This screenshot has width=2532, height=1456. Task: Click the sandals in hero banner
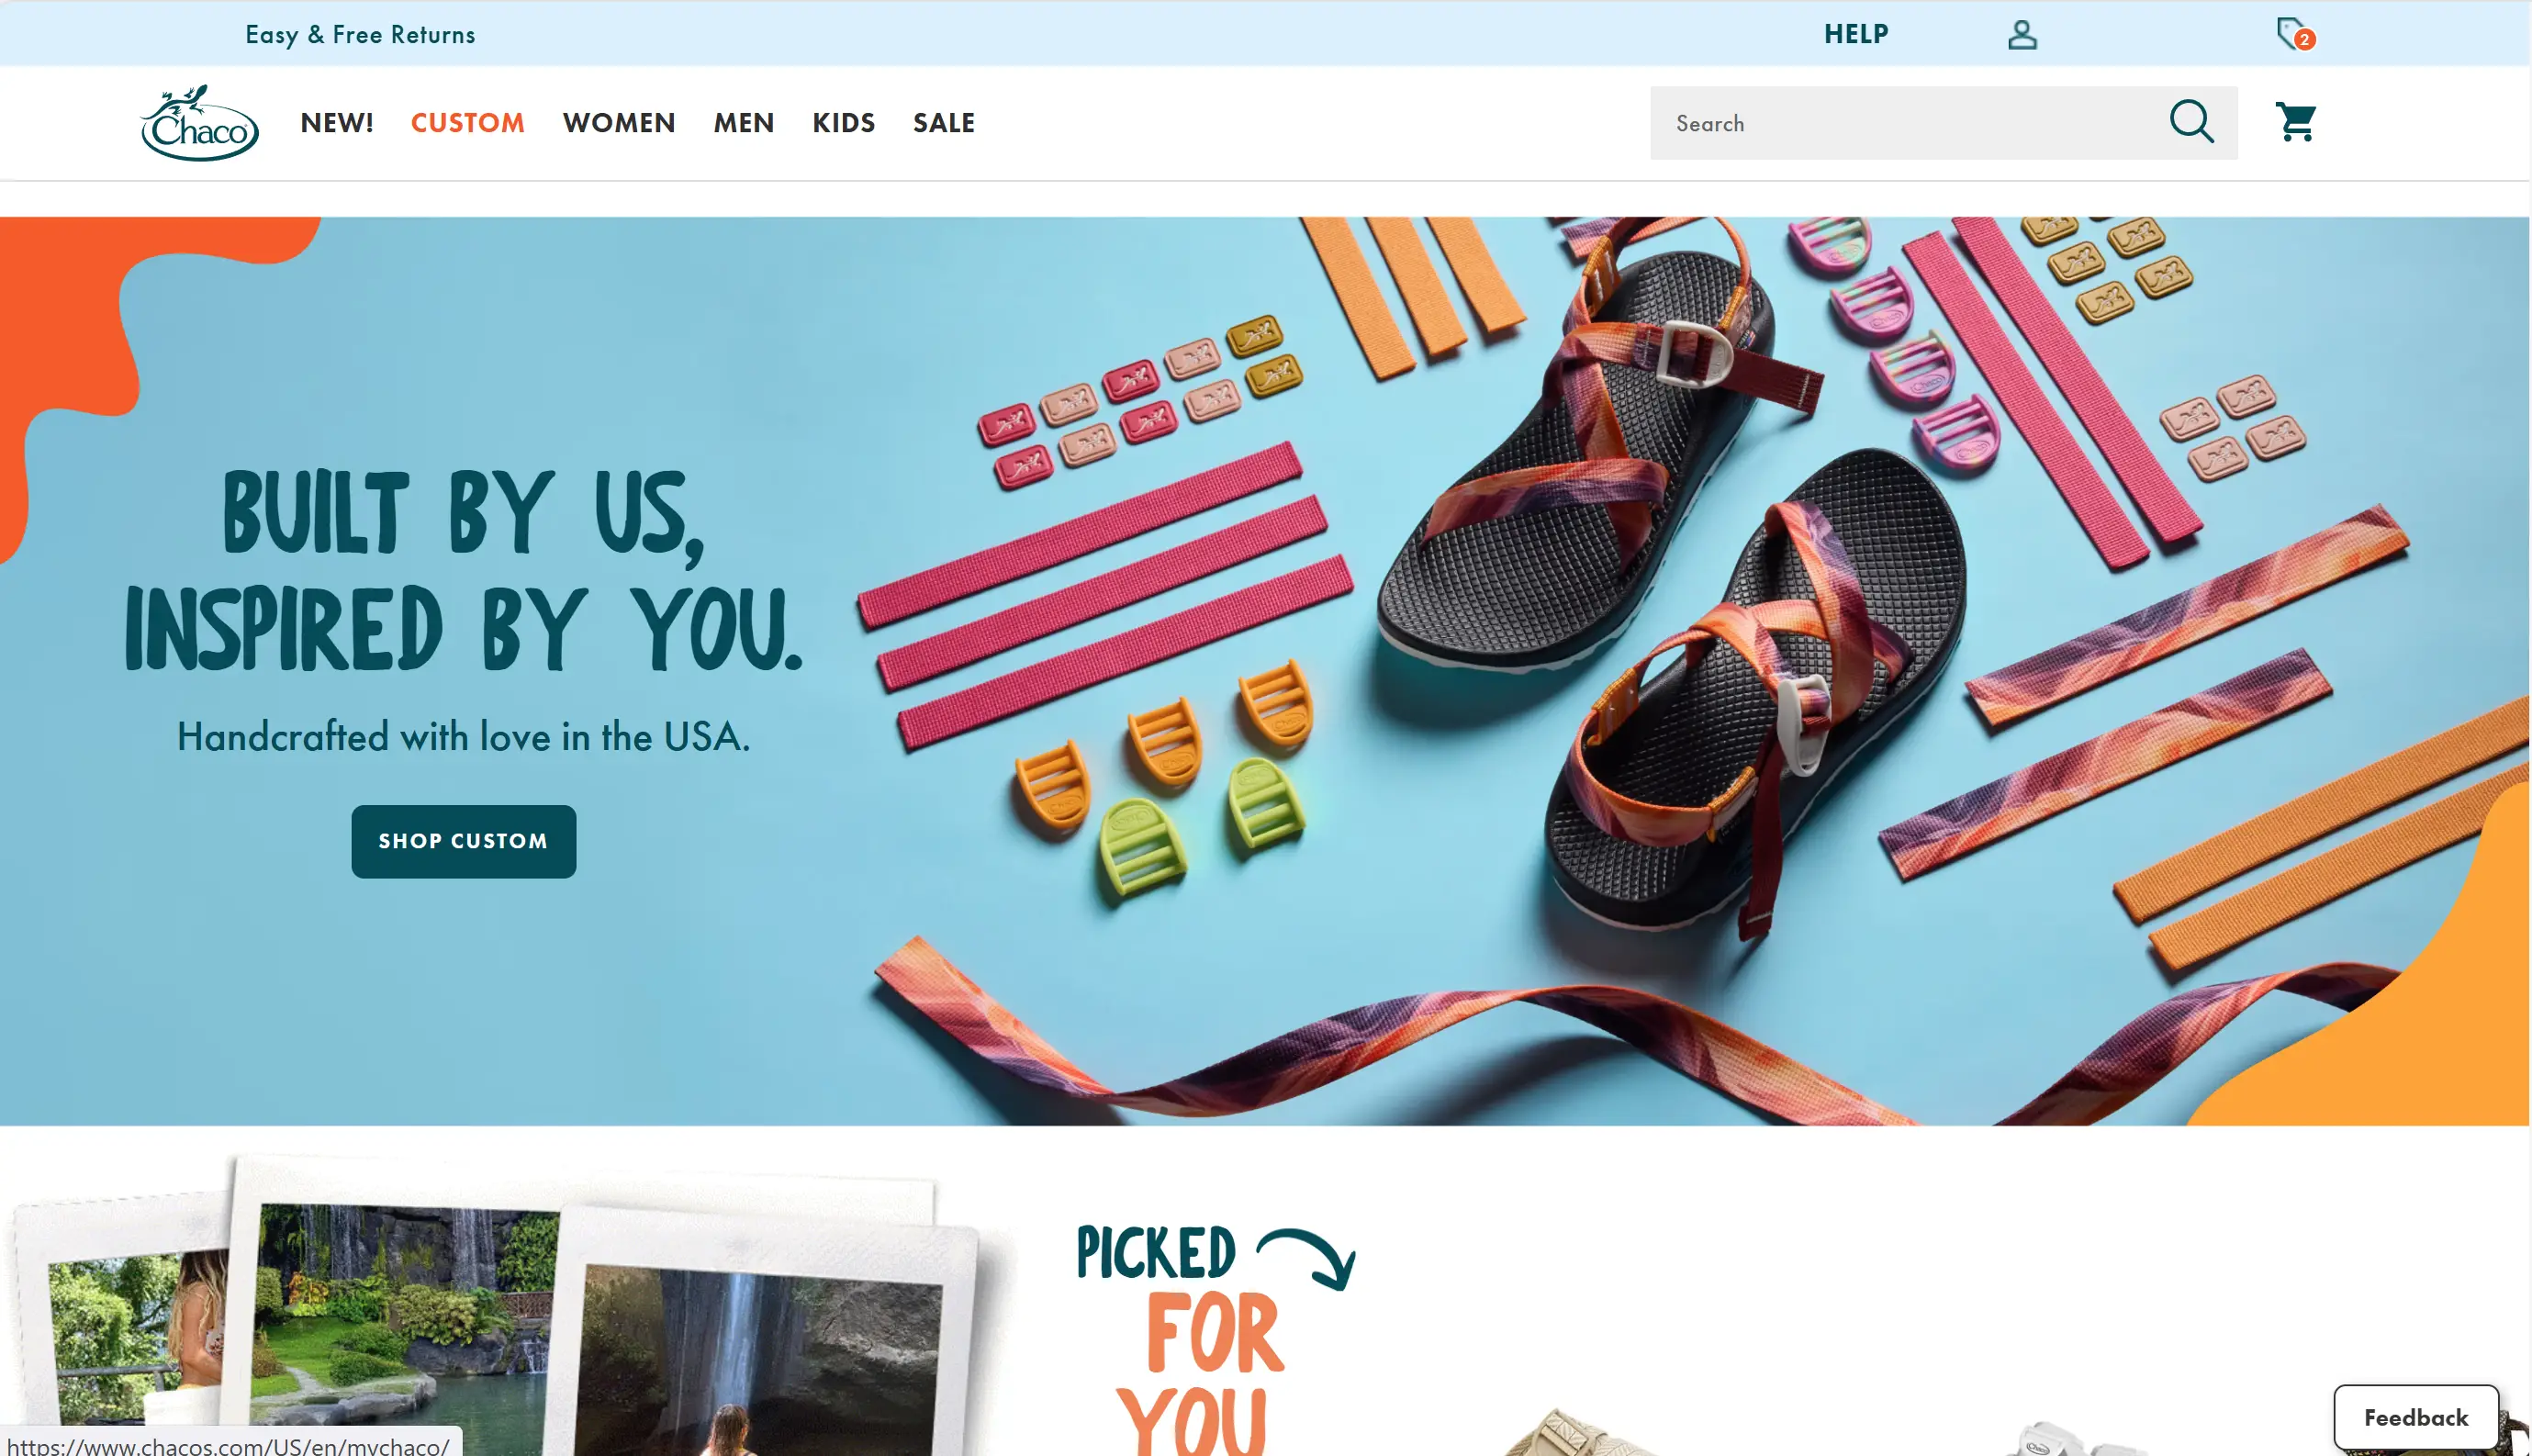click(1670, 580)
